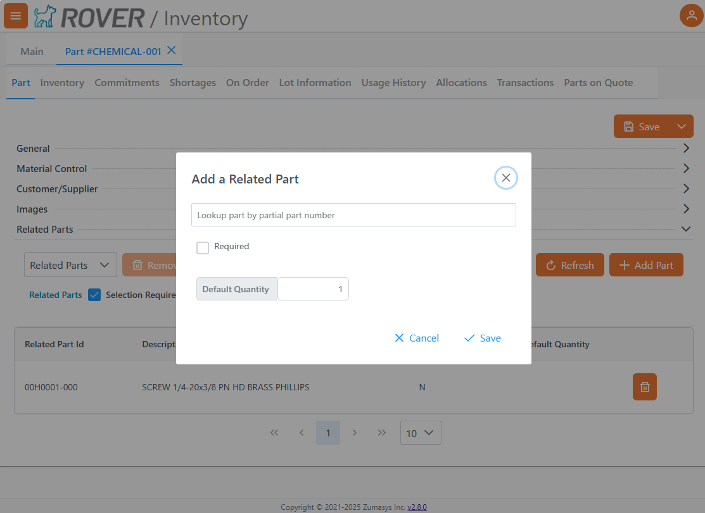This screenshot has width=705, height=513.
Task: Click the Rover dog logo
Action: click(45, 17)
